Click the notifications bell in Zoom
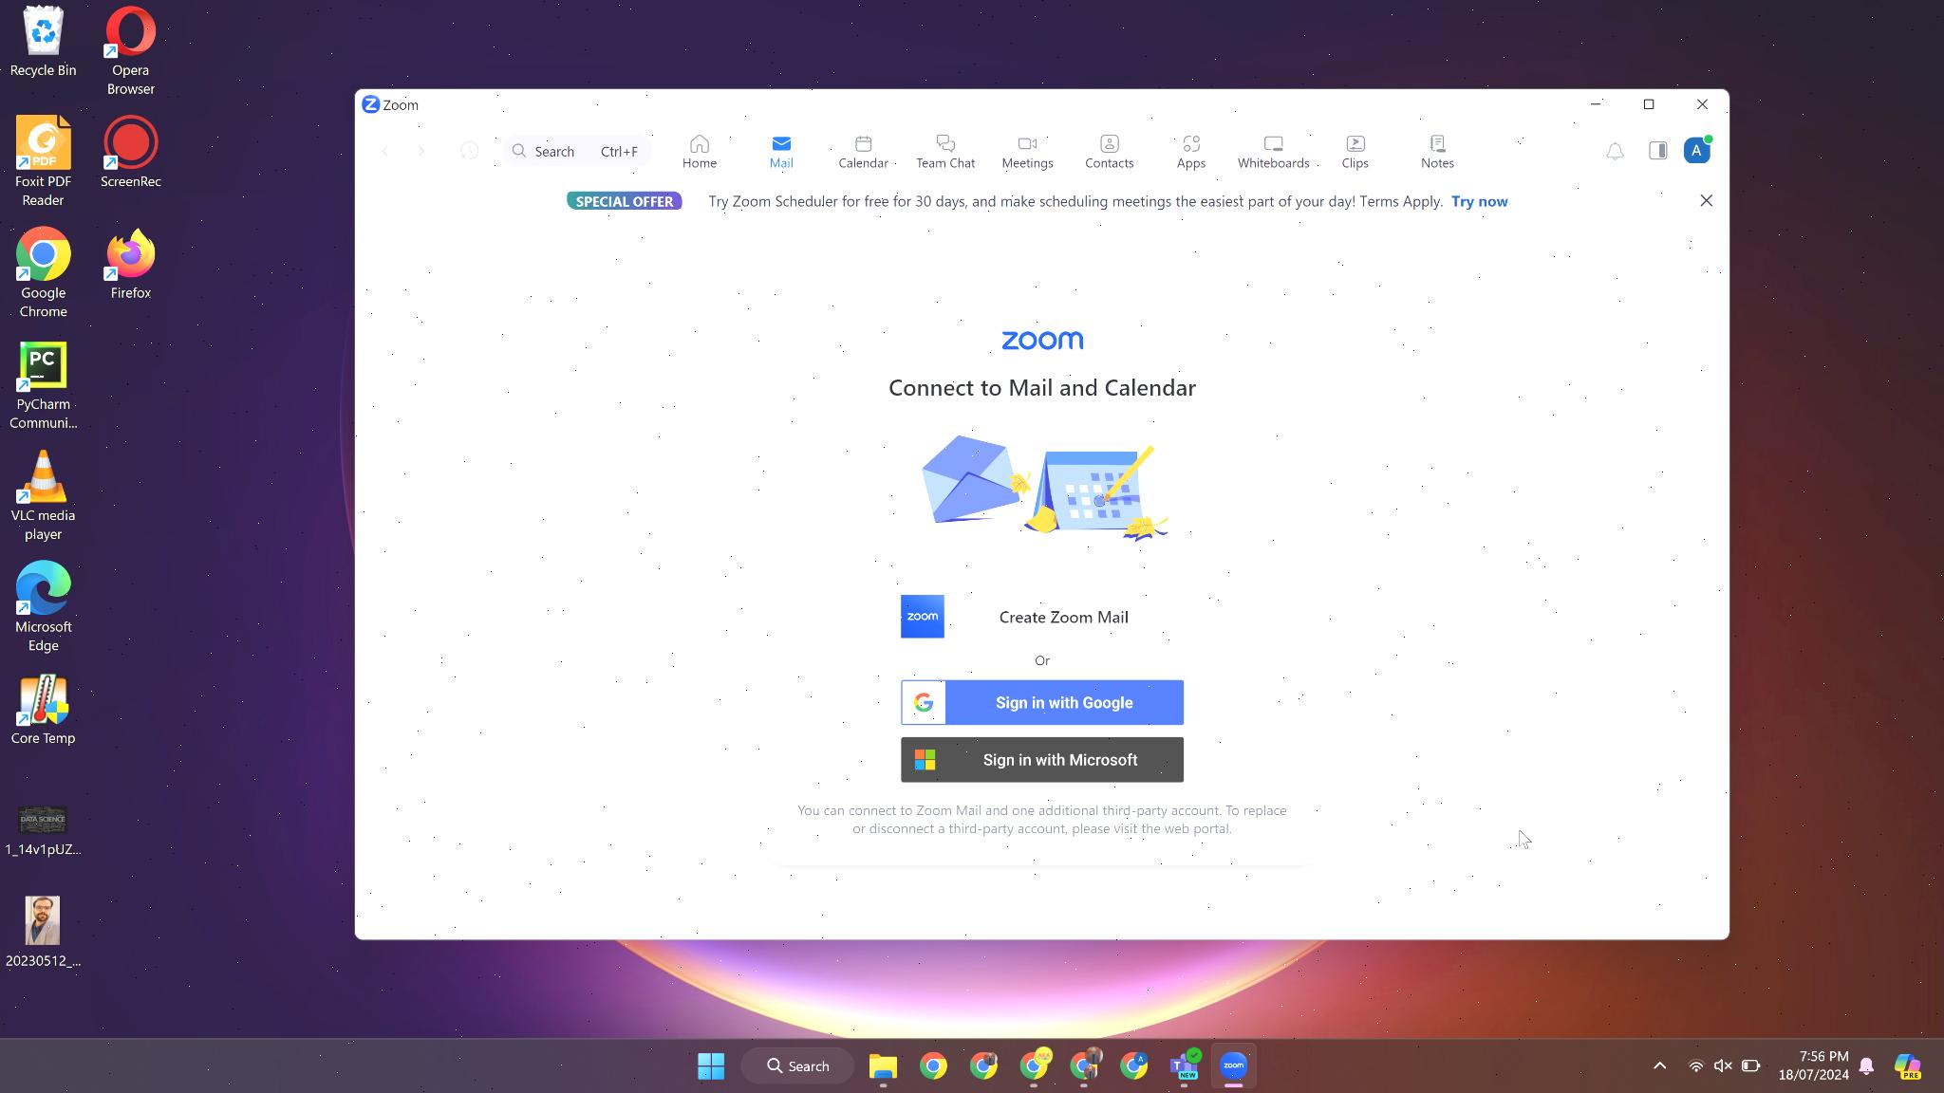 [1615, 151]
